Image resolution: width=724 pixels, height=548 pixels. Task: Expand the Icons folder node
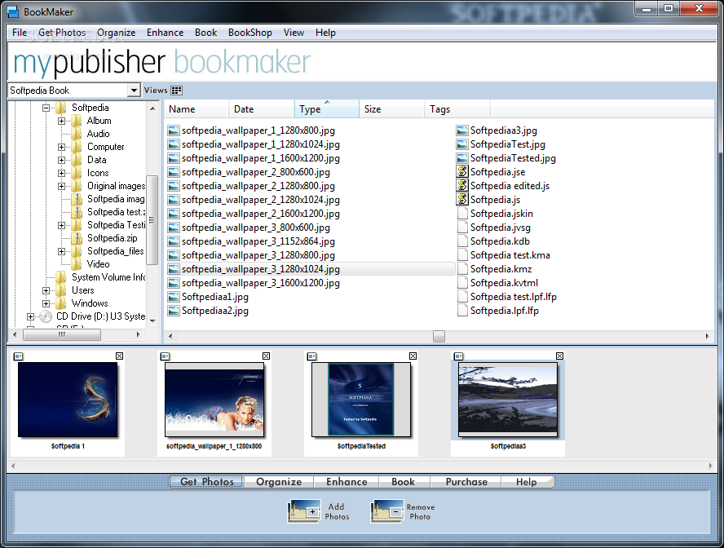pos(61,173)
